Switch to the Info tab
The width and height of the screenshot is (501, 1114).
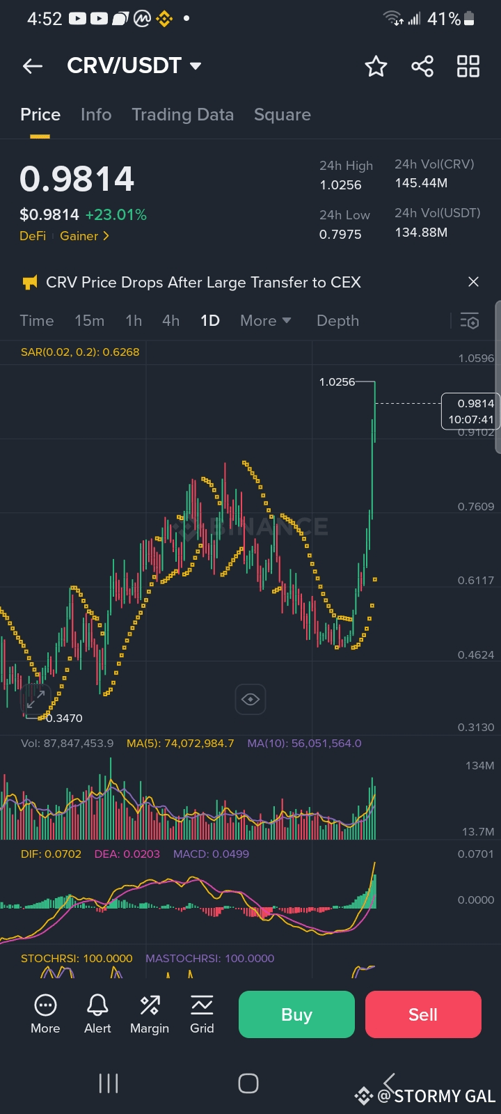[96, 115]
